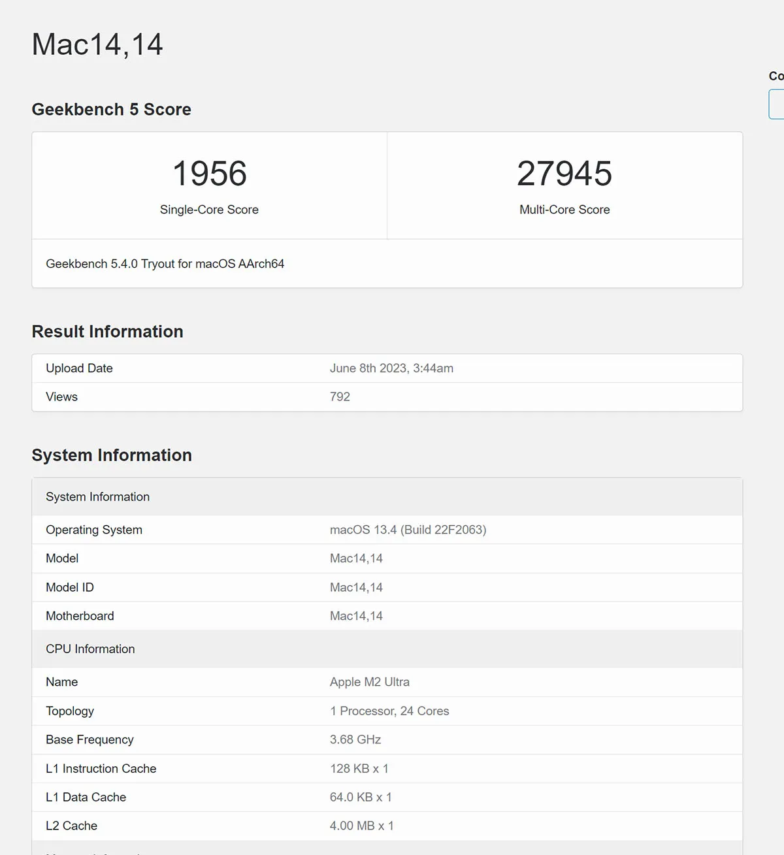Select the 4.00 MB x 1 value
Screen dimensions: 784x855
coord(362,826)
